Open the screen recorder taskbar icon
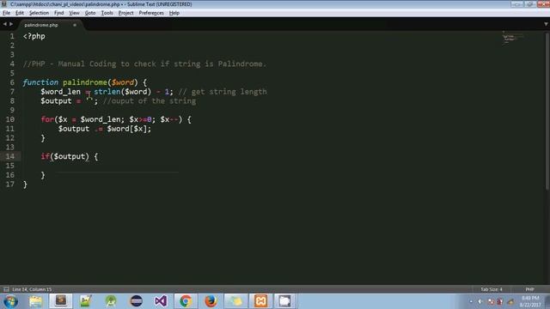 click(x=284, y=301)
